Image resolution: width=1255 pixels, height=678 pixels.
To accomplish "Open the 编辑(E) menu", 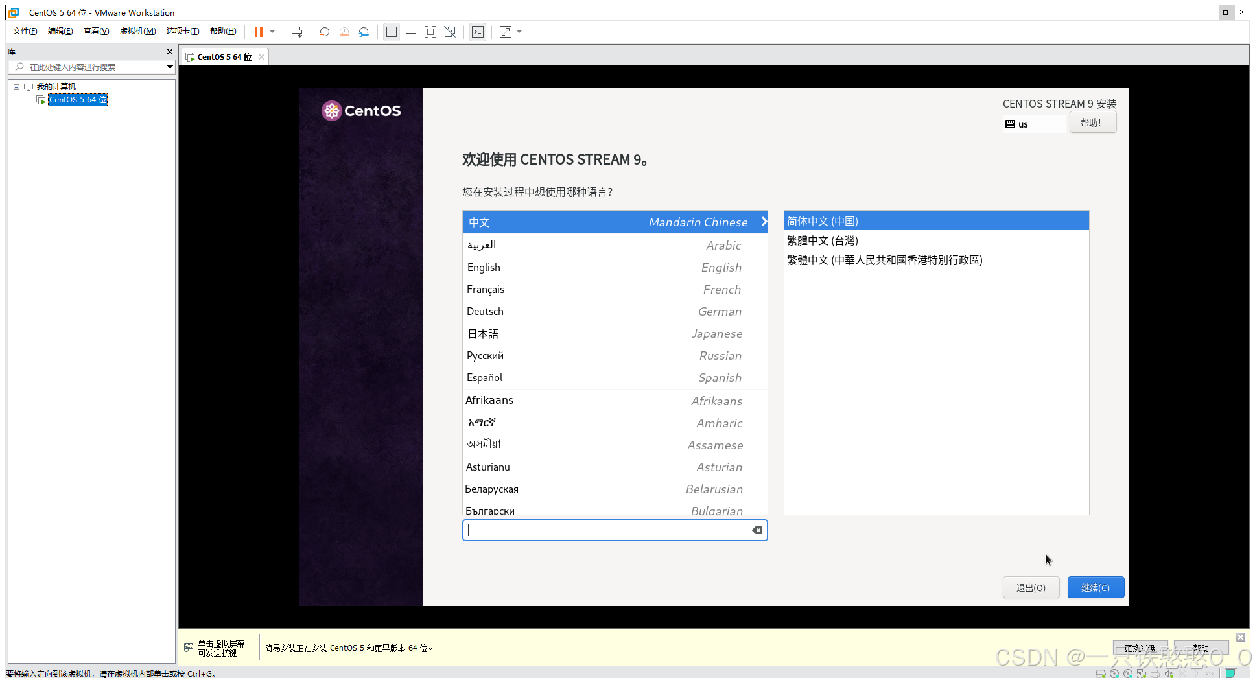I will click(60, 31).
